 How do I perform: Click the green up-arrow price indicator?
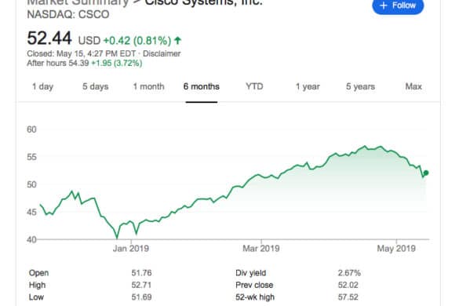coord(177,40)
